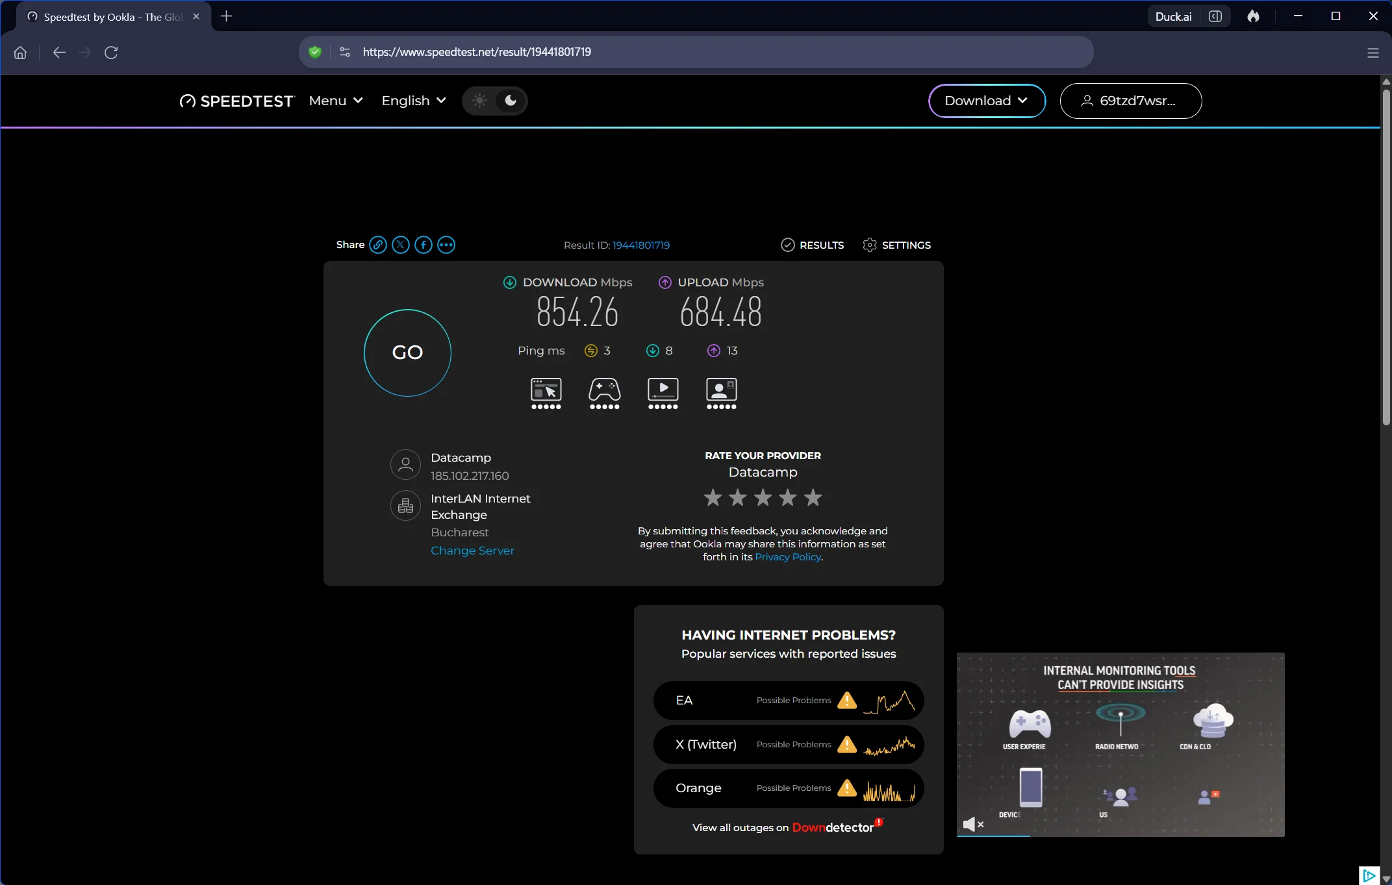This screenshot has width=1392, height=885.
Task: Open the EA outage row
Action: tap(789, 700)
